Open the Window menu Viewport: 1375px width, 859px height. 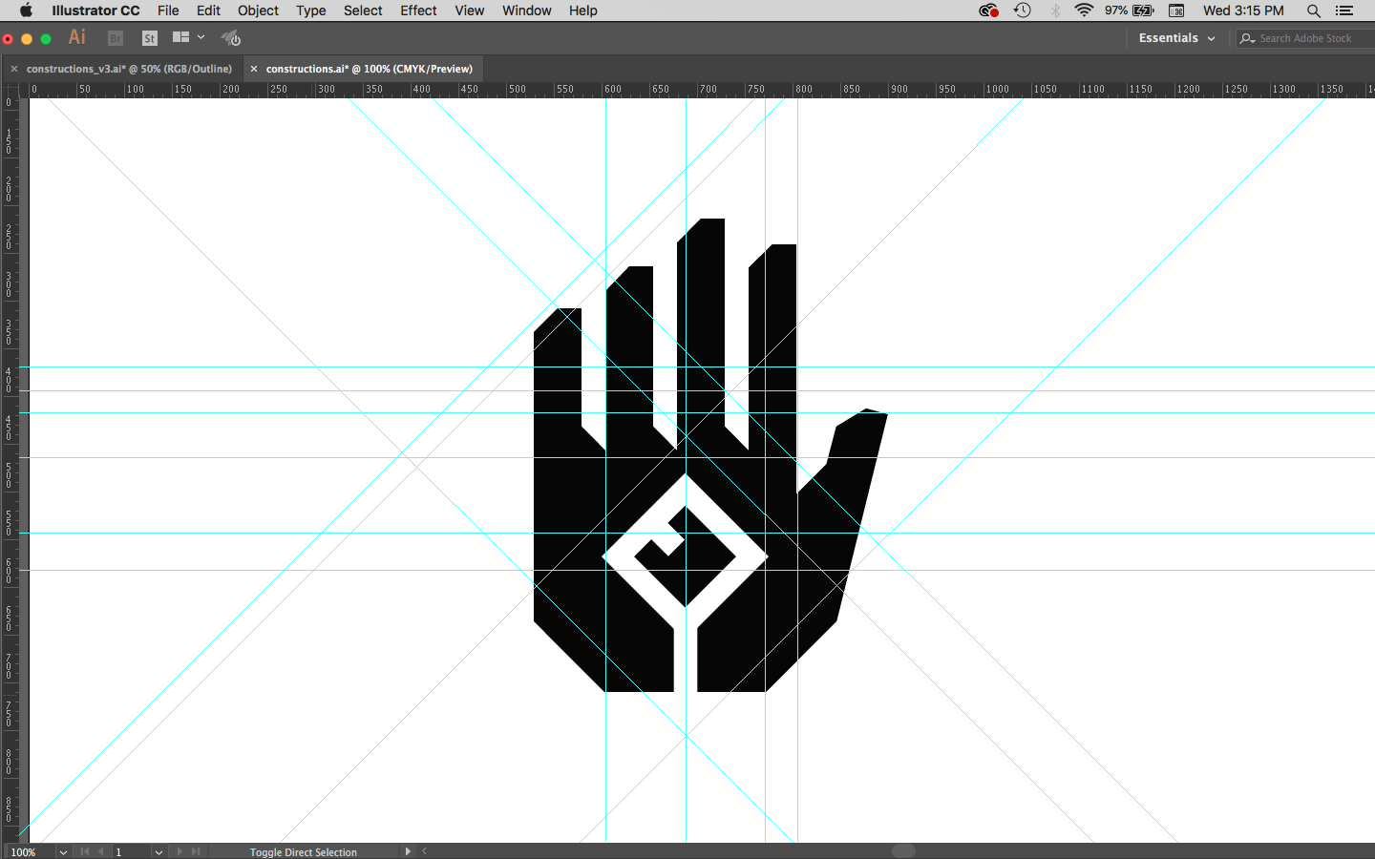coord(527,10)
